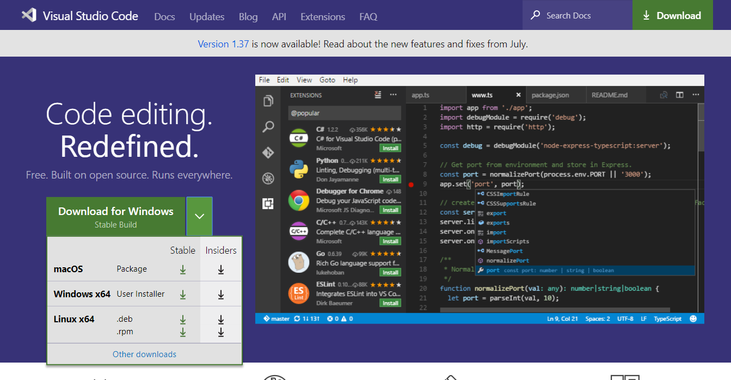Open Debug icon in activity bar
Viewport: 731px width, 380px height.
click(268, 178)
